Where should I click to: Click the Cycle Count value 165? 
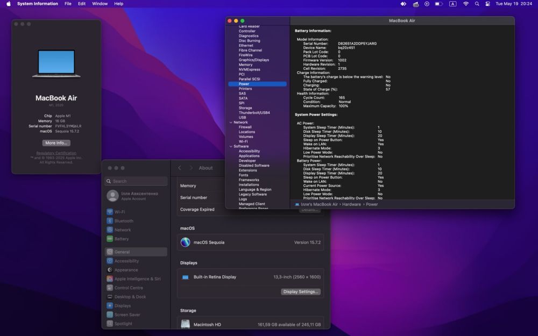point(342,98)
